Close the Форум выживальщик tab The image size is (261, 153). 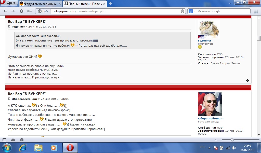pyautogui.click(x=60, y=4)
